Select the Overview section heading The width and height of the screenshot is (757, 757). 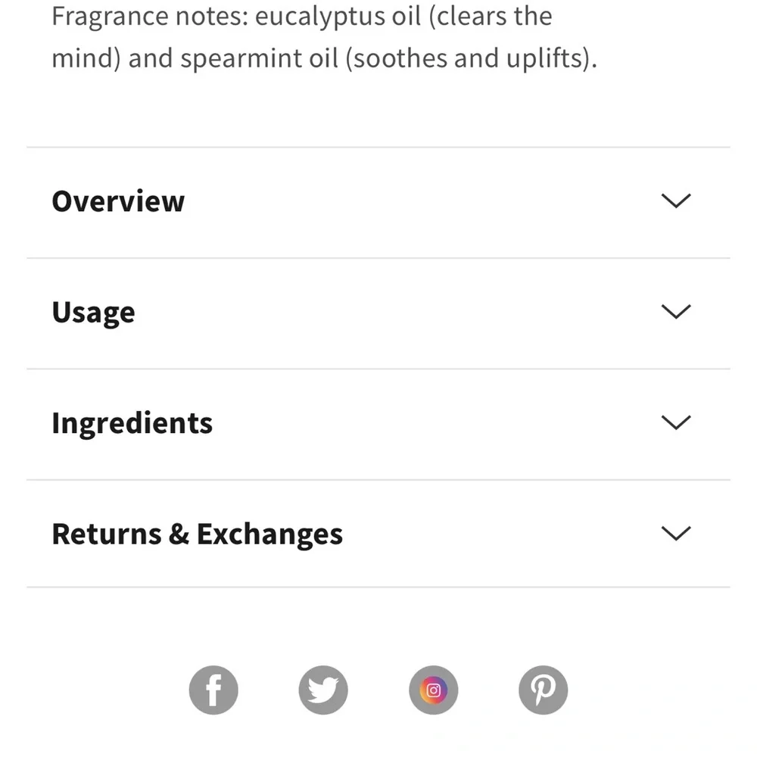(x=118, y=201)
